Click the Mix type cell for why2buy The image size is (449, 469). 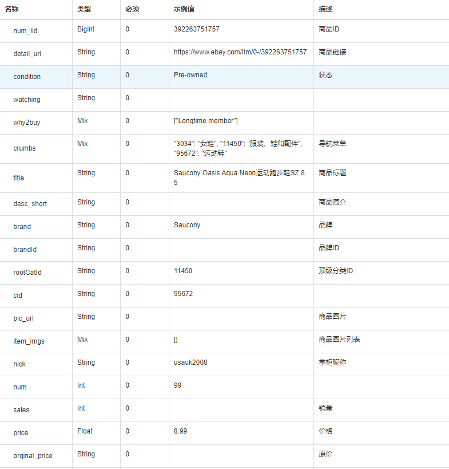[82, 121]
